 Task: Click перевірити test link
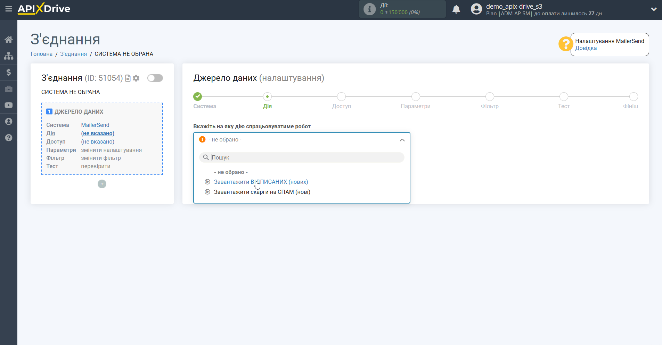pyautogui.click(x=96, y=166)
